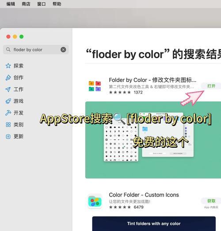
Task: Click the 获取 button for Color Folder
Action: pos(211,201)
